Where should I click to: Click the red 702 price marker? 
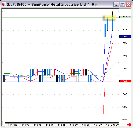pos(125,81)
